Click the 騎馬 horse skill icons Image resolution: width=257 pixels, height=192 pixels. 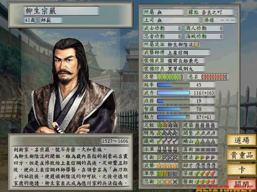coord(167,133)
